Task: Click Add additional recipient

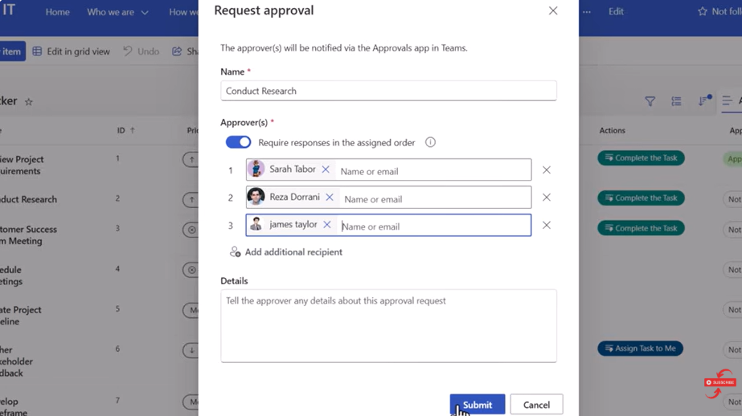Action: tap(286, 252)
